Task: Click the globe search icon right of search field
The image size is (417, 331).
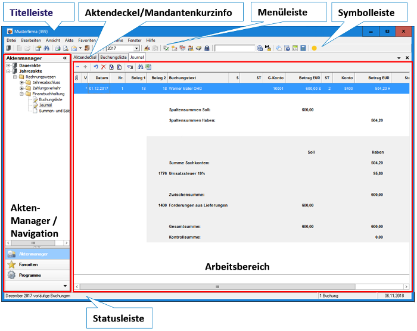Action: 260,48
